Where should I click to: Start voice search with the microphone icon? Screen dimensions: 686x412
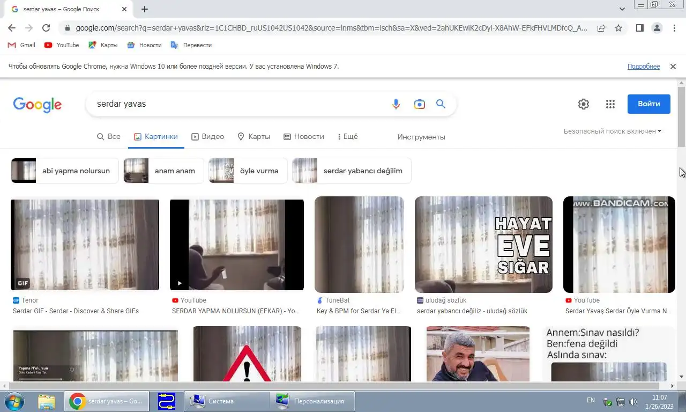tap(396, 104)
